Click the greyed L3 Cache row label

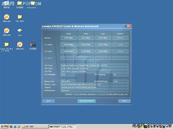point(48,58)
